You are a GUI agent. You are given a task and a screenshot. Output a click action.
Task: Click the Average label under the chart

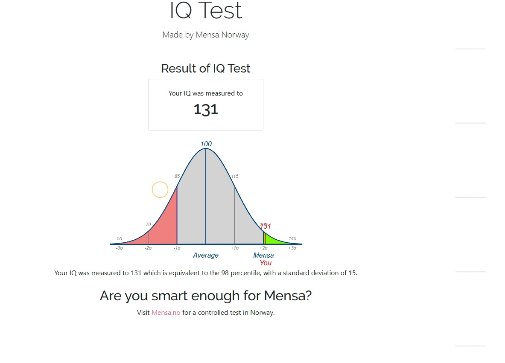[x=205, y=255]
